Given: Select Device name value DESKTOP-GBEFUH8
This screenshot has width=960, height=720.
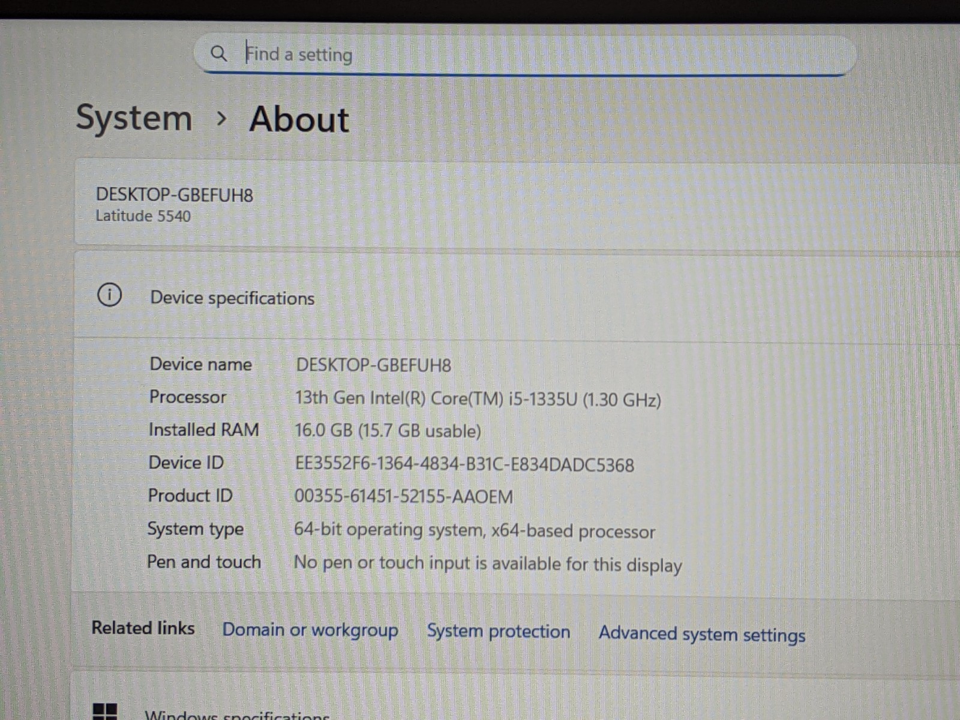Looking at the screenshot, I should [x=373, y=365].
